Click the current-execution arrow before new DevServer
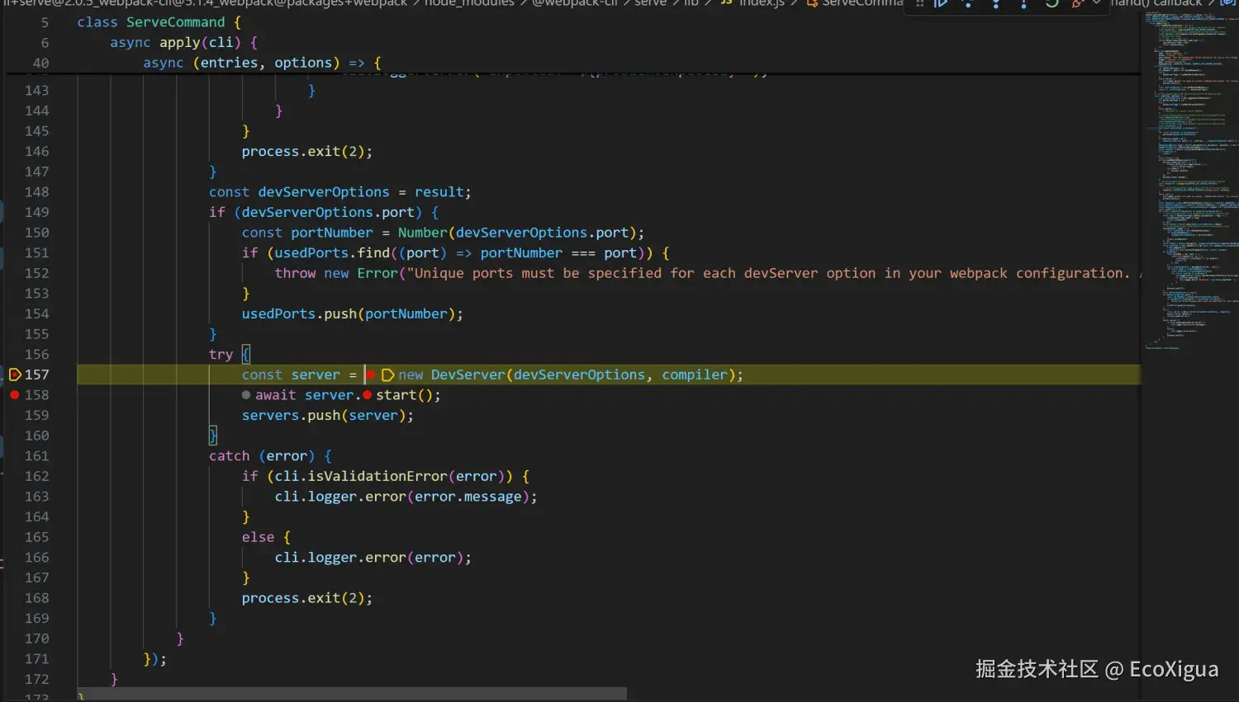Viewport: 1239px width, 702px height. (x=387, y=375)
